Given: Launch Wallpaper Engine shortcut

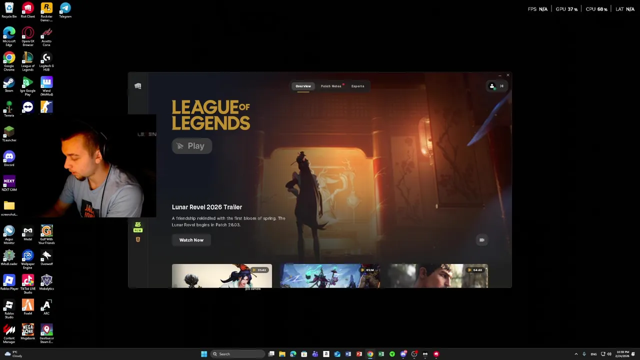Looking at the screenshot, I should point(27,259).
